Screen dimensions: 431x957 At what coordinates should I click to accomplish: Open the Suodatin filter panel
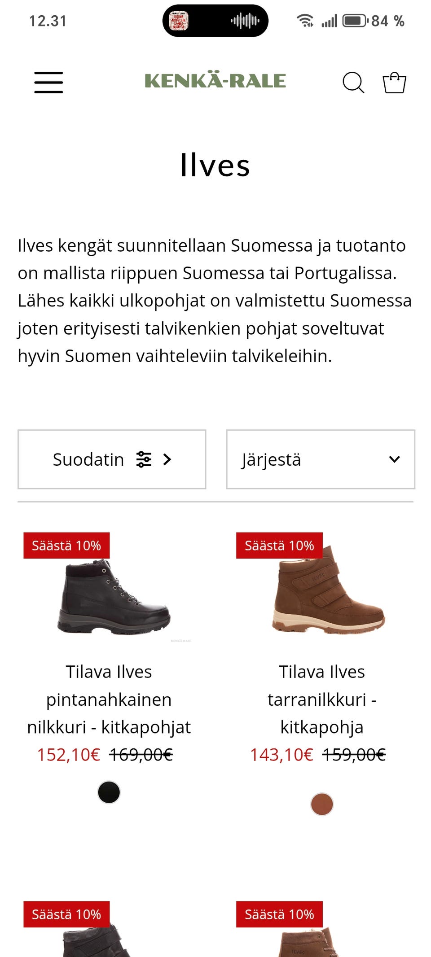tap(89, 459)
